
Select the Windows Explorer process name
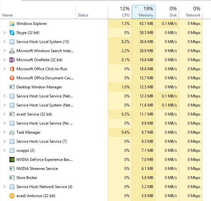(32, 24)
